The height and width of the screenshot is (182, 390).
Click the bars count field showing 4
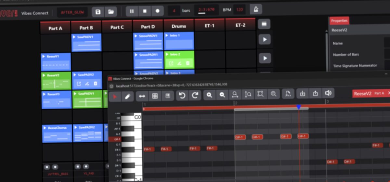pyautogui.click(x=174, y=11)
